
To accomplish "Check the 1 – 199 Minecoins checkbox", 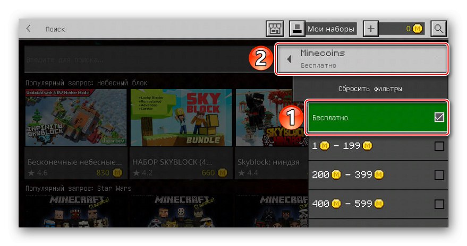I will (x=439, y=146).
